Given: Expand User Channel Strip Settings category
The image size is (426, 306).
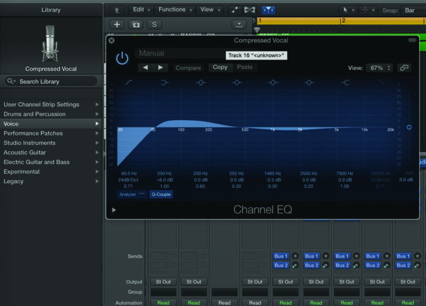Looking at the screenshot, I should (x=51, y=104).
